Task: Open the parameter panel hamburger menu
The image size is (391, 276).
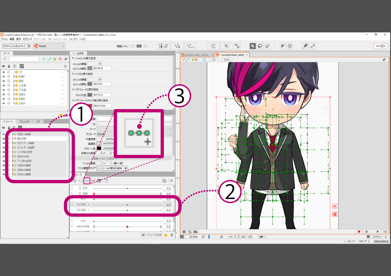Action: [171, 181]
